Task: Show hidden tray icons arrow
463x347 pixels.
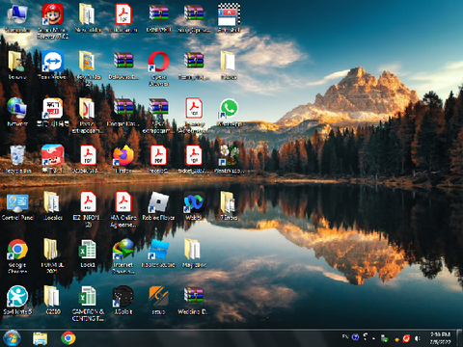Action: tap(373, 338)
